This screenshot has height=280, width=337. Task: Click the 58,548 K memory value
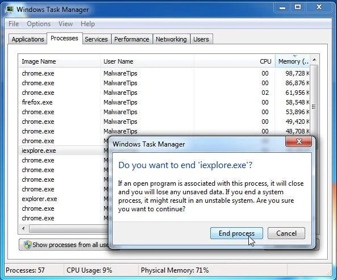(297, 102)
